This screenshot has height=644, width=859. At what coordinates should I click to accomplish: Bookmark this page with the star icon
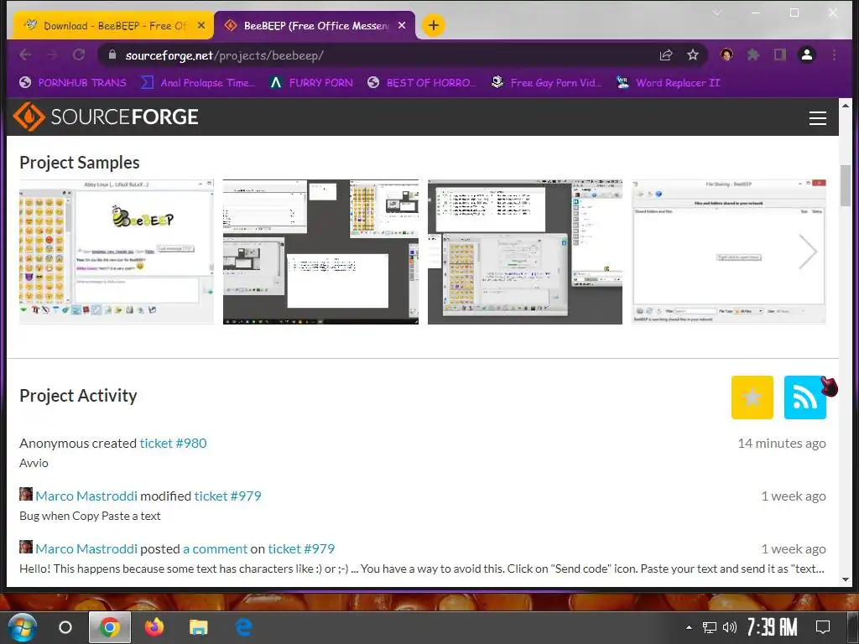[692, 55]
